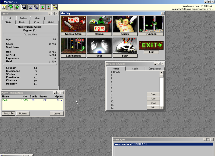215x156 pixels.
Task: Enter the Dungeon picture
Action: click(x=151, y=24)
